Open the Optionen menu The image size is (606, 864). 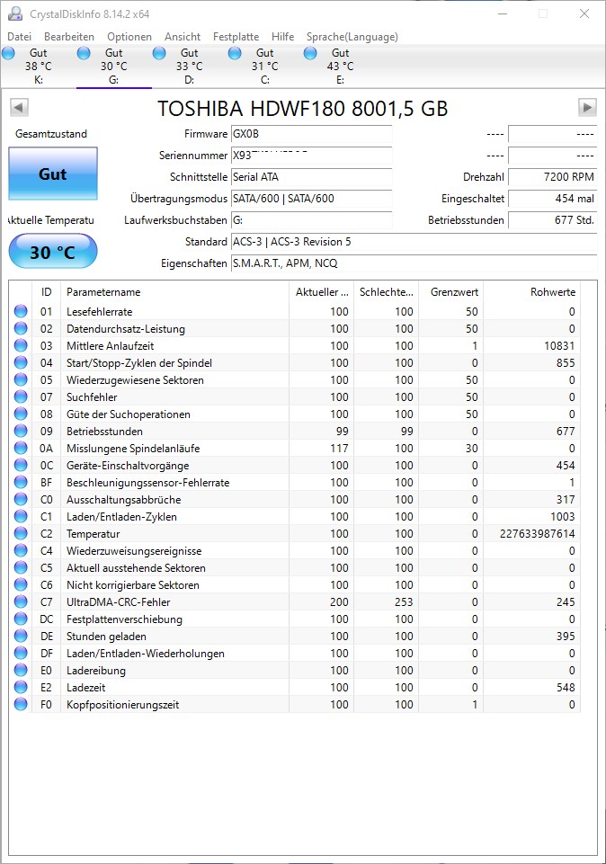click(129, 37)
